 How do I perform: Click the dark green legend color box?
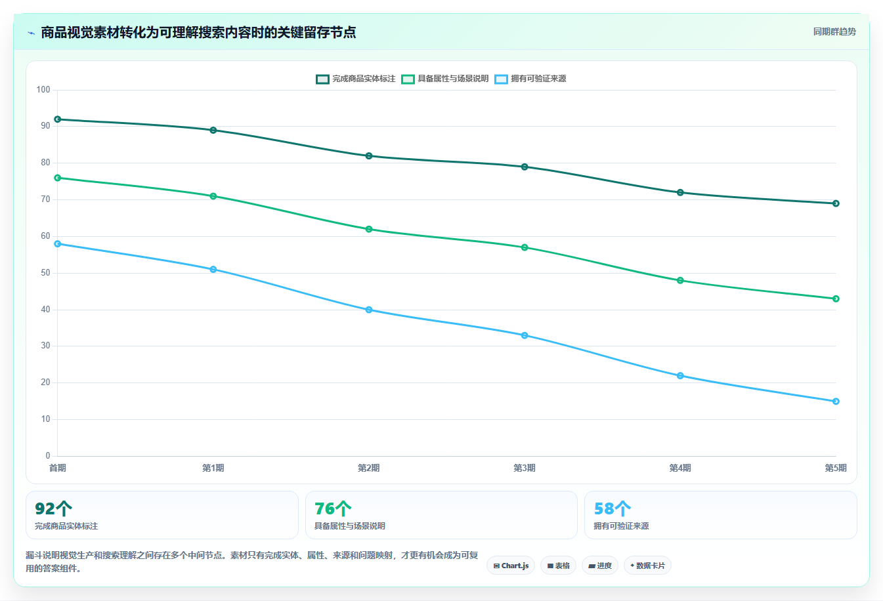(x=322, y=79)
